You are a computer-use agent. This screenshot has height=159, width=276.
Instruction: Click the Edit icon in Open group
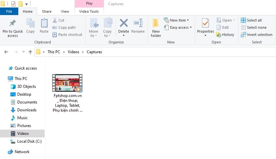tap(219, 27)
